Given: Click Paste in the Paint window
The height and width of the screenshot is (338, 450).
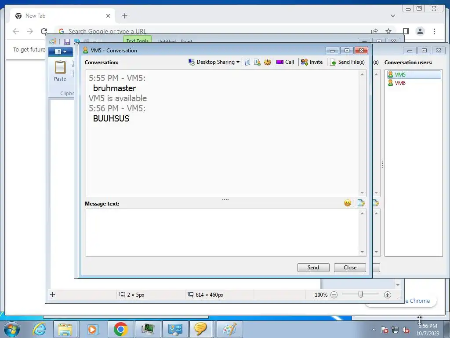Looking at the screenshot, I should (x=60, y=71).
